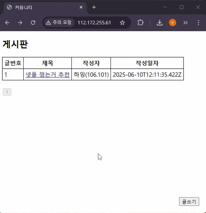
Task: Click the 작성일자 column header
Action: [147, 63]
